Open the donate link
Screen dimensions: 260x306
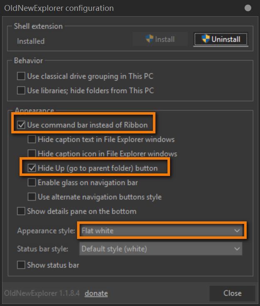[96, 293]
